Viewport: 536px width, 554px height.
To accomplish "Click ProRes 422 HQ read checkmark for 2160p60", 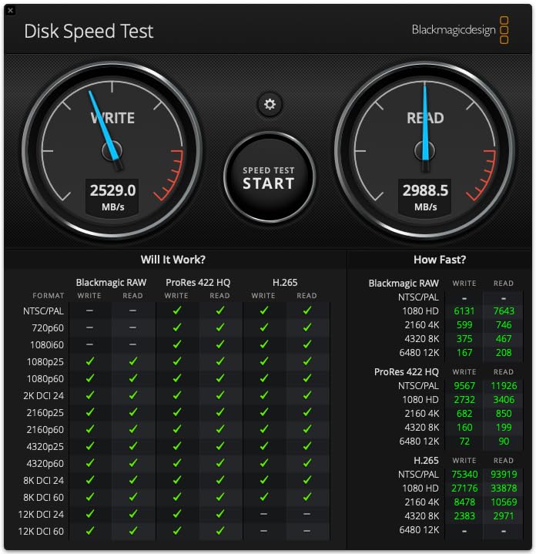I will pyautogui.click(x=220, y=429).
